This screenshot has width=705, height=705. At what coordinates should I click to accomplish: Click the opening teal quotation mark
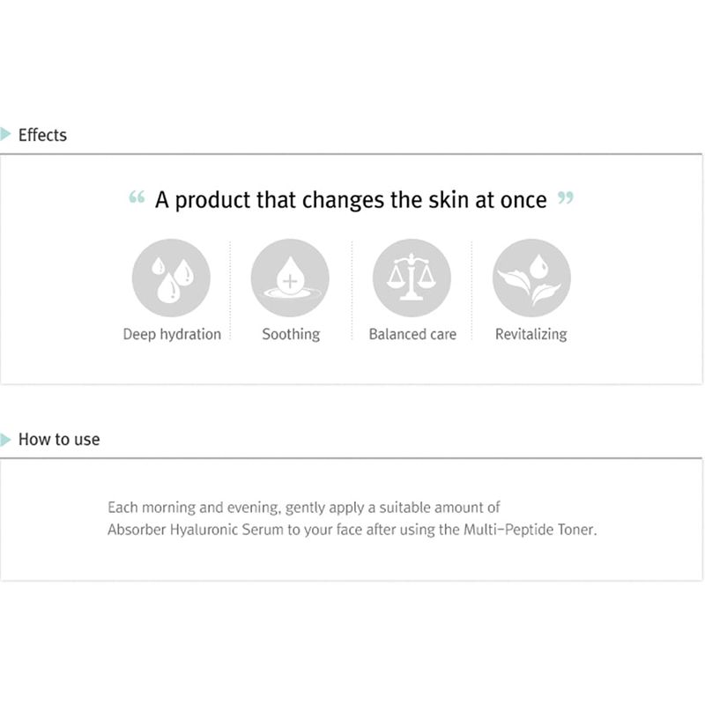click(137, 197)
